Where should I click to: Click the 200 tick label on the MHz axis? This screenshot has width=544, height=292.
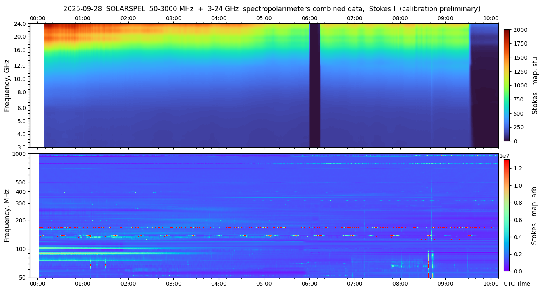click(x=21, y=220)
